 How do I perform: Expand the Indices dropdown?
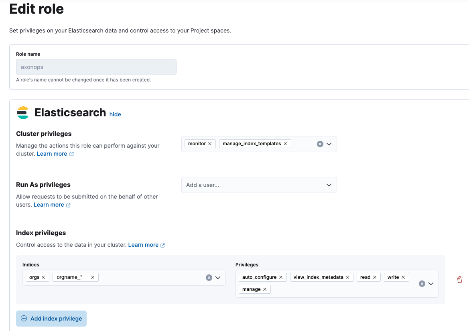click(218, 277)
